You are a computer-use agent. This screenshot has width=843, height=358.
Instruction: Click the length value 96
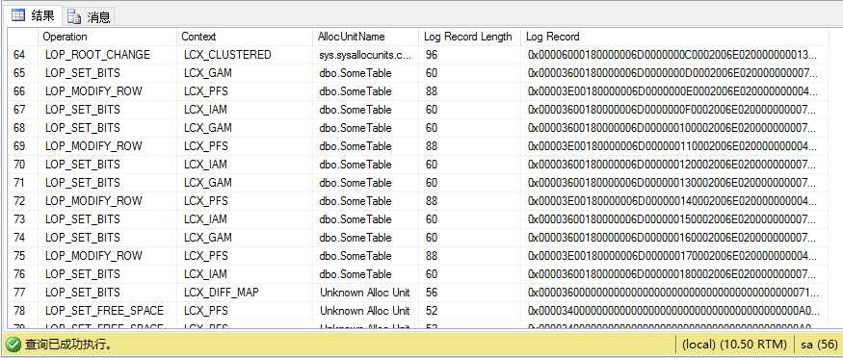pos(432,55)
